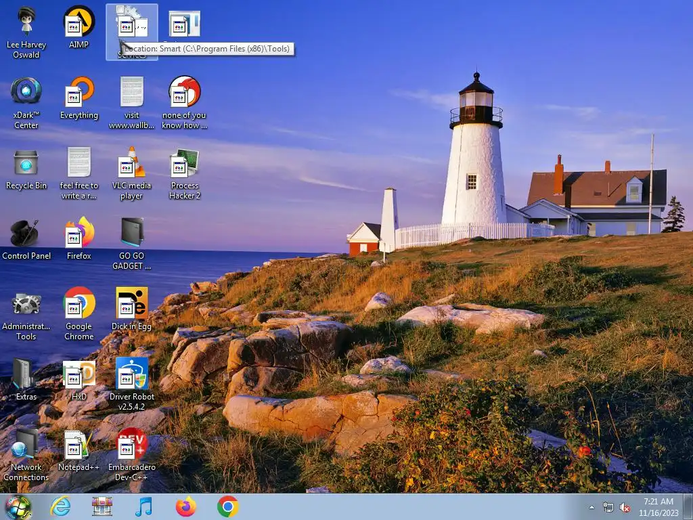Open the Windows Start menu orb
Screen dimensions: 693x520
[18, 506]
